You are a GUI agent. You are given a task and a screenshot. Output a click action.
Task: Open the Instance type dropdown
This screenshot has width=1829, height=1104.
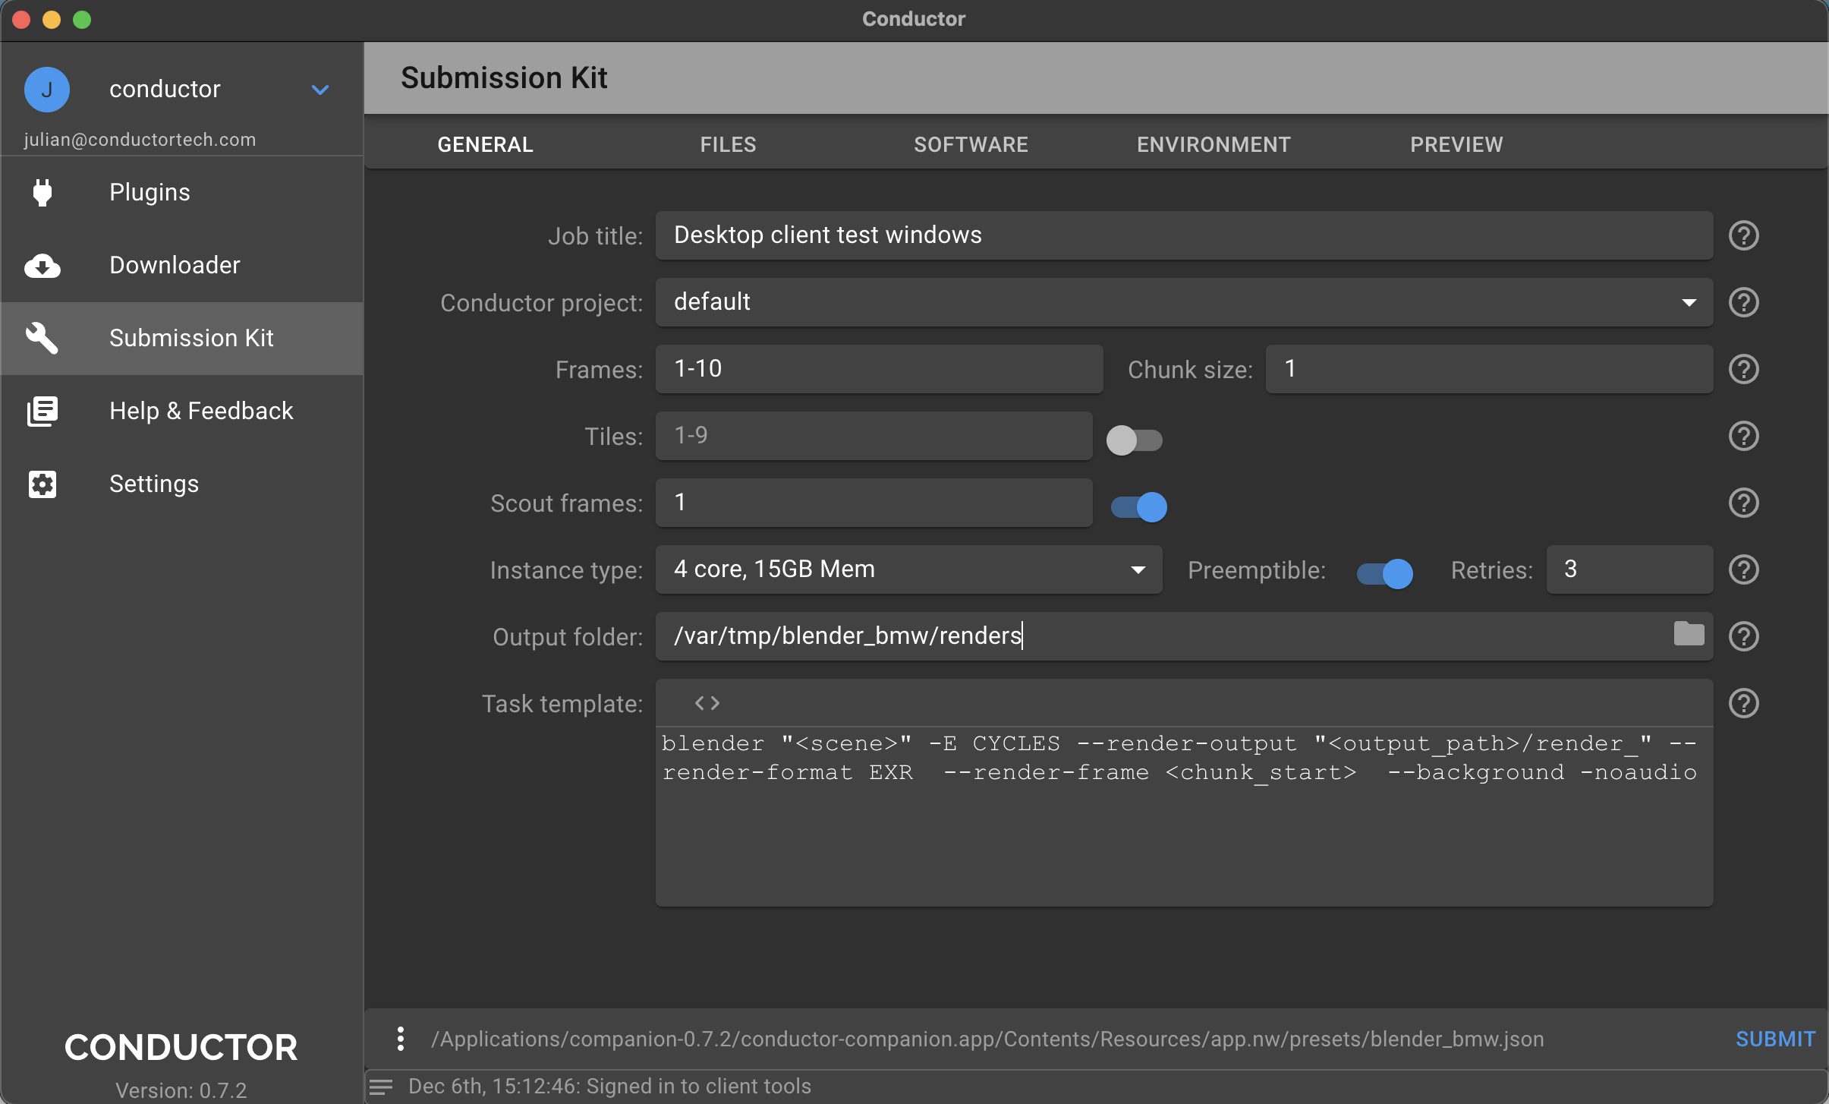click(x=909, y=569)
